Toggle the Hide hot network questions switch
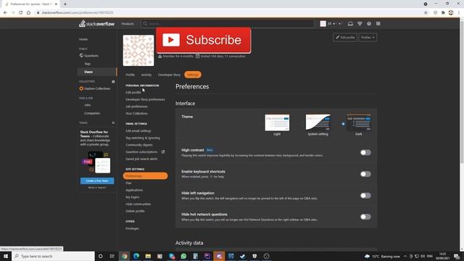Viewport: 464px width, 261px height. (x=365, y=217)
